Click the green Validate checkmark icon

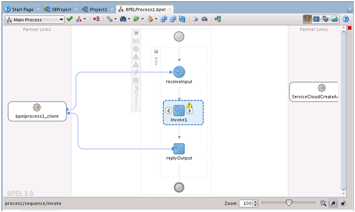(x=70, y=19)
